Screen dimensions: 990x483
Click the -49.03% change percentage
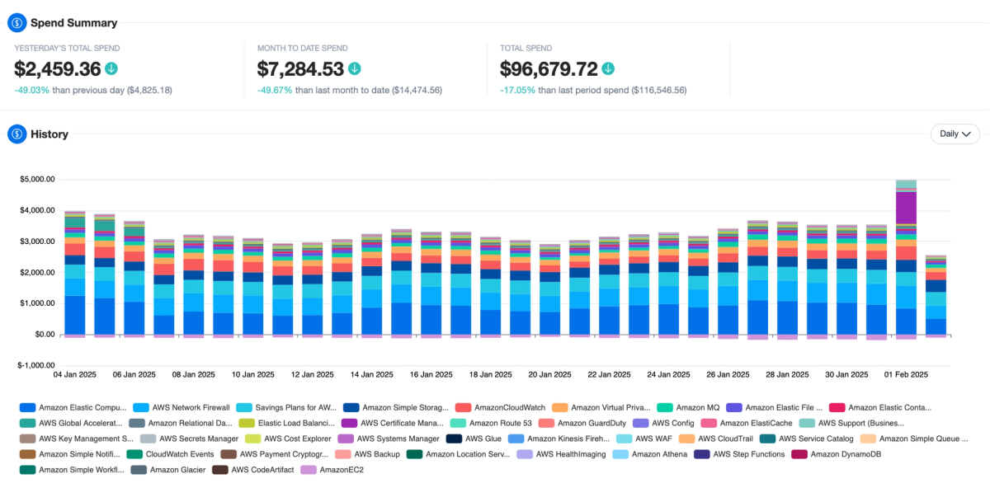(x=31, y=90)
